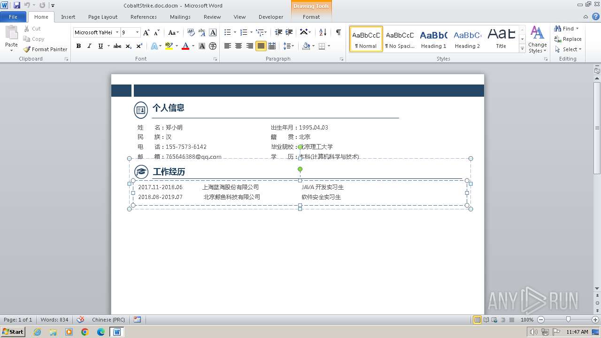Click the Phonetic Guide icon
Viewport: 601px width, 338px height.
[x=202, y=32]
